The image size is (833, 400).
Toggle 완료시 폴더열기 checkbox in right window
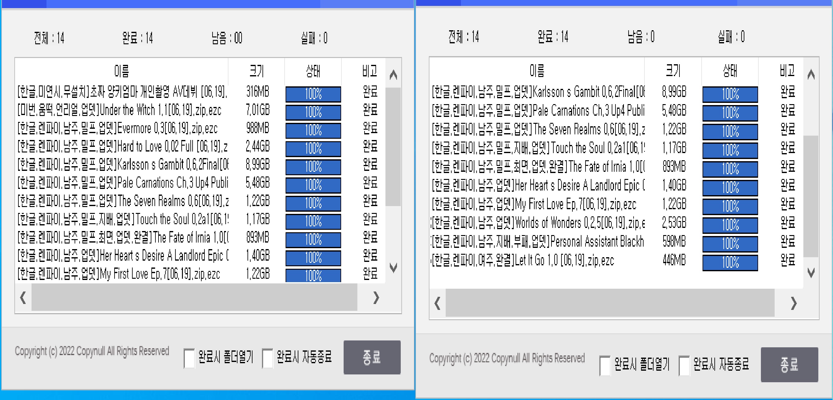pyautogui.click(x=605, y=365)
